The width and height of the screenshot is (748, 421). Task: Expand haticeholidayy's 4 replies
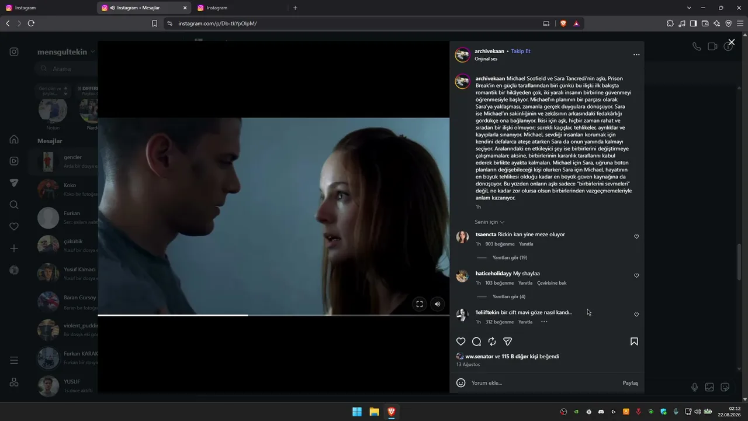click(509, 297)
